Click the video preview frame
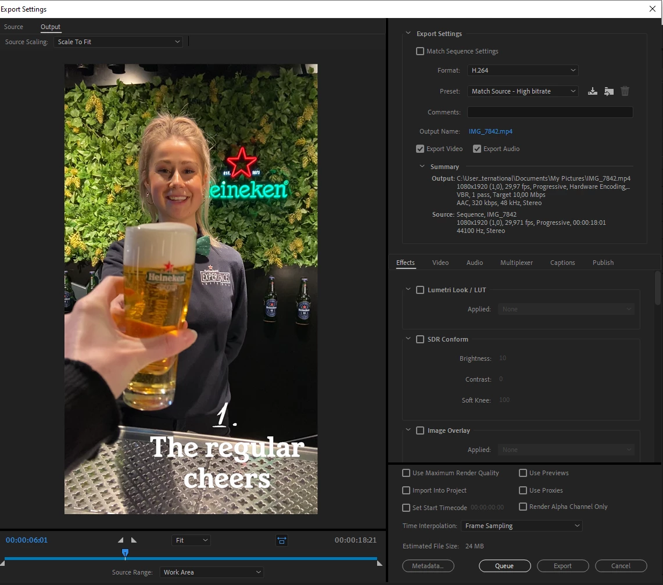 (x=191, y=289)
